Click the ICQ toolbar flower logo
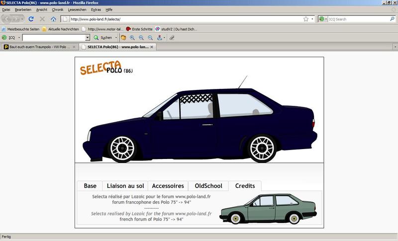The height and width of the screenshot is (241, 398). (4, 37)
